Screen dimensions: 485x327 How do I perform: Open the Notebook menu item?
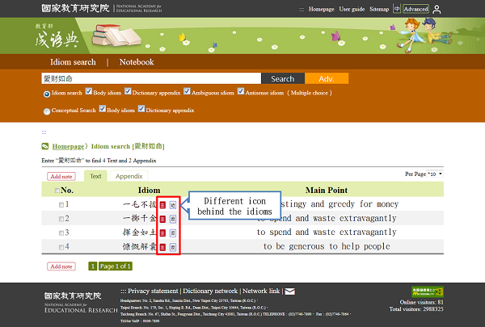click(x=136, y=62)
